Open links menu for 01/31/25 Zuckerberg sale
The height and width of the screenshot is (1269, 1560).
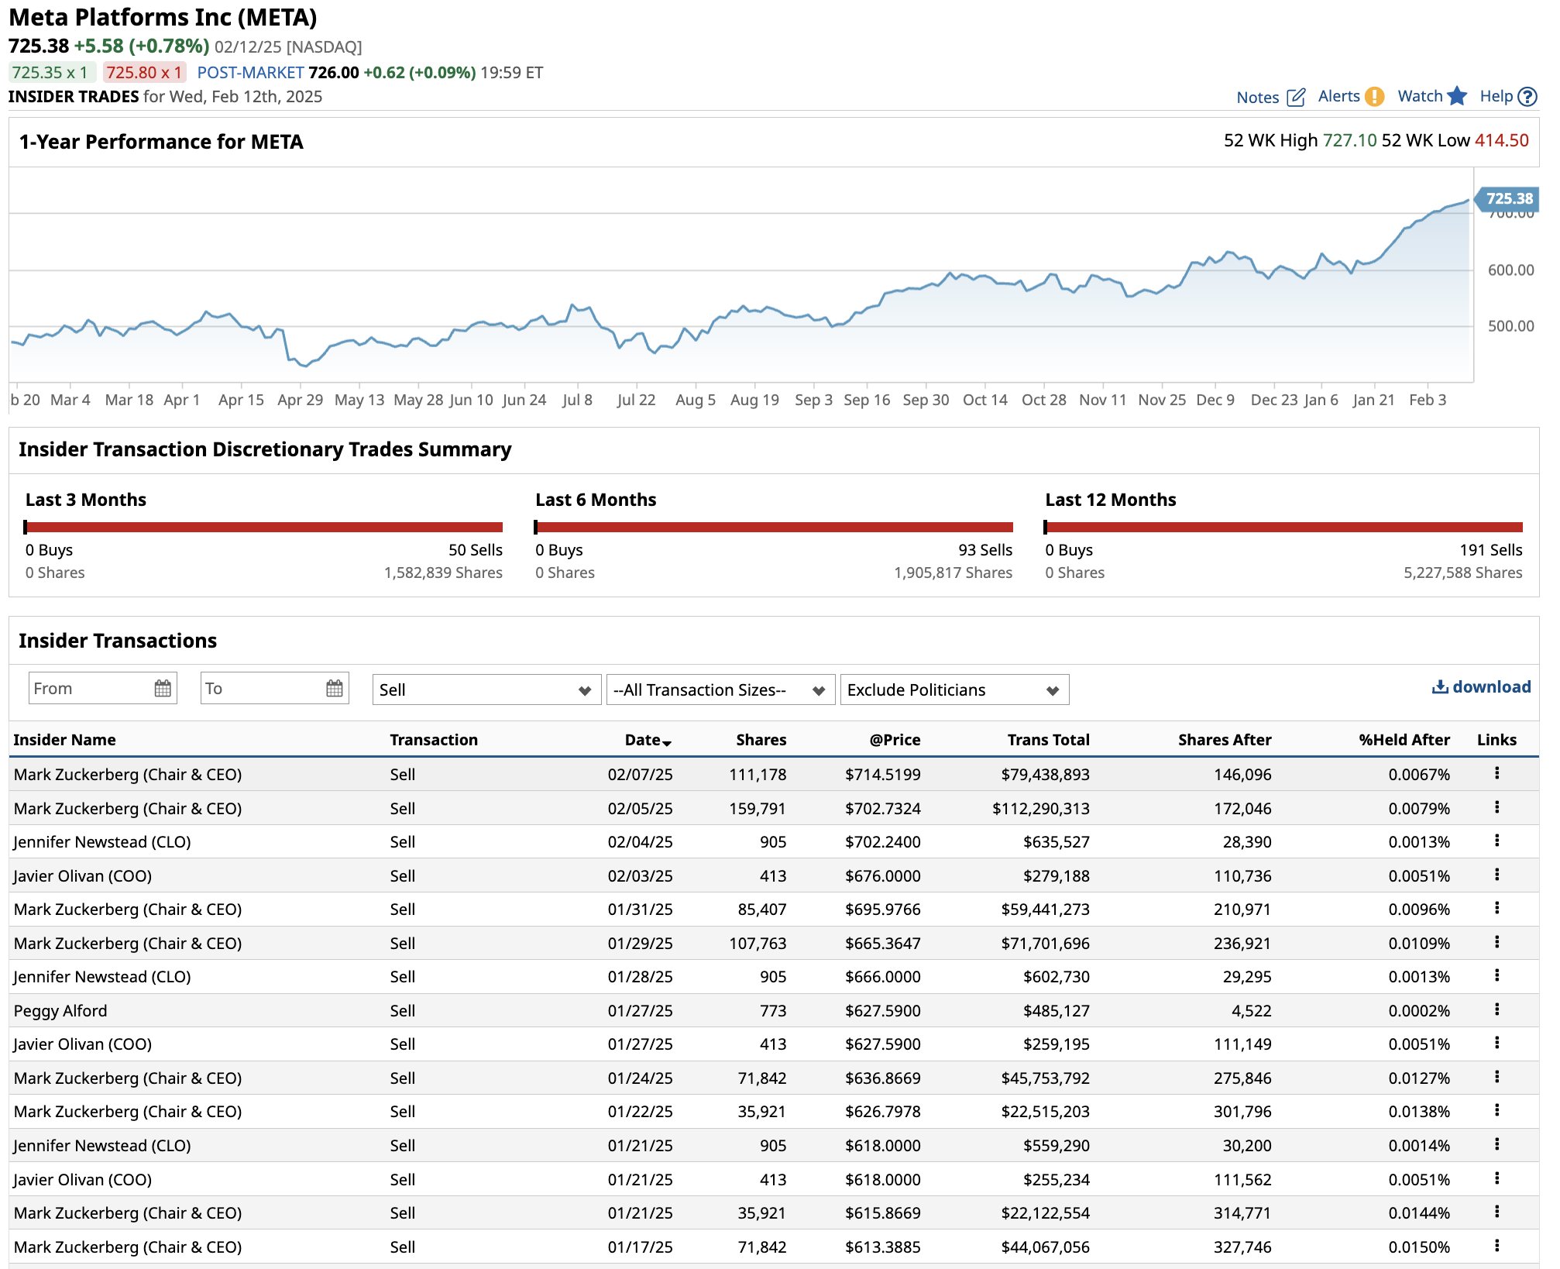(1496, 908)
